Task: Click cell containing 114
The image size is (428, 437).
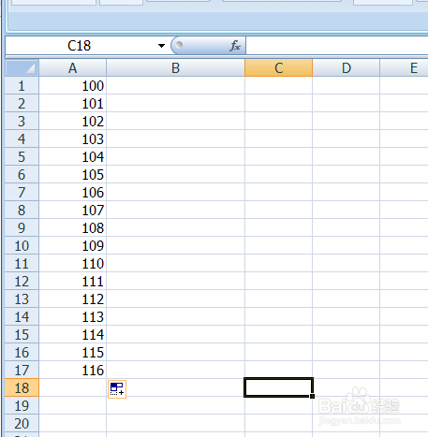Action: [72, 334]
